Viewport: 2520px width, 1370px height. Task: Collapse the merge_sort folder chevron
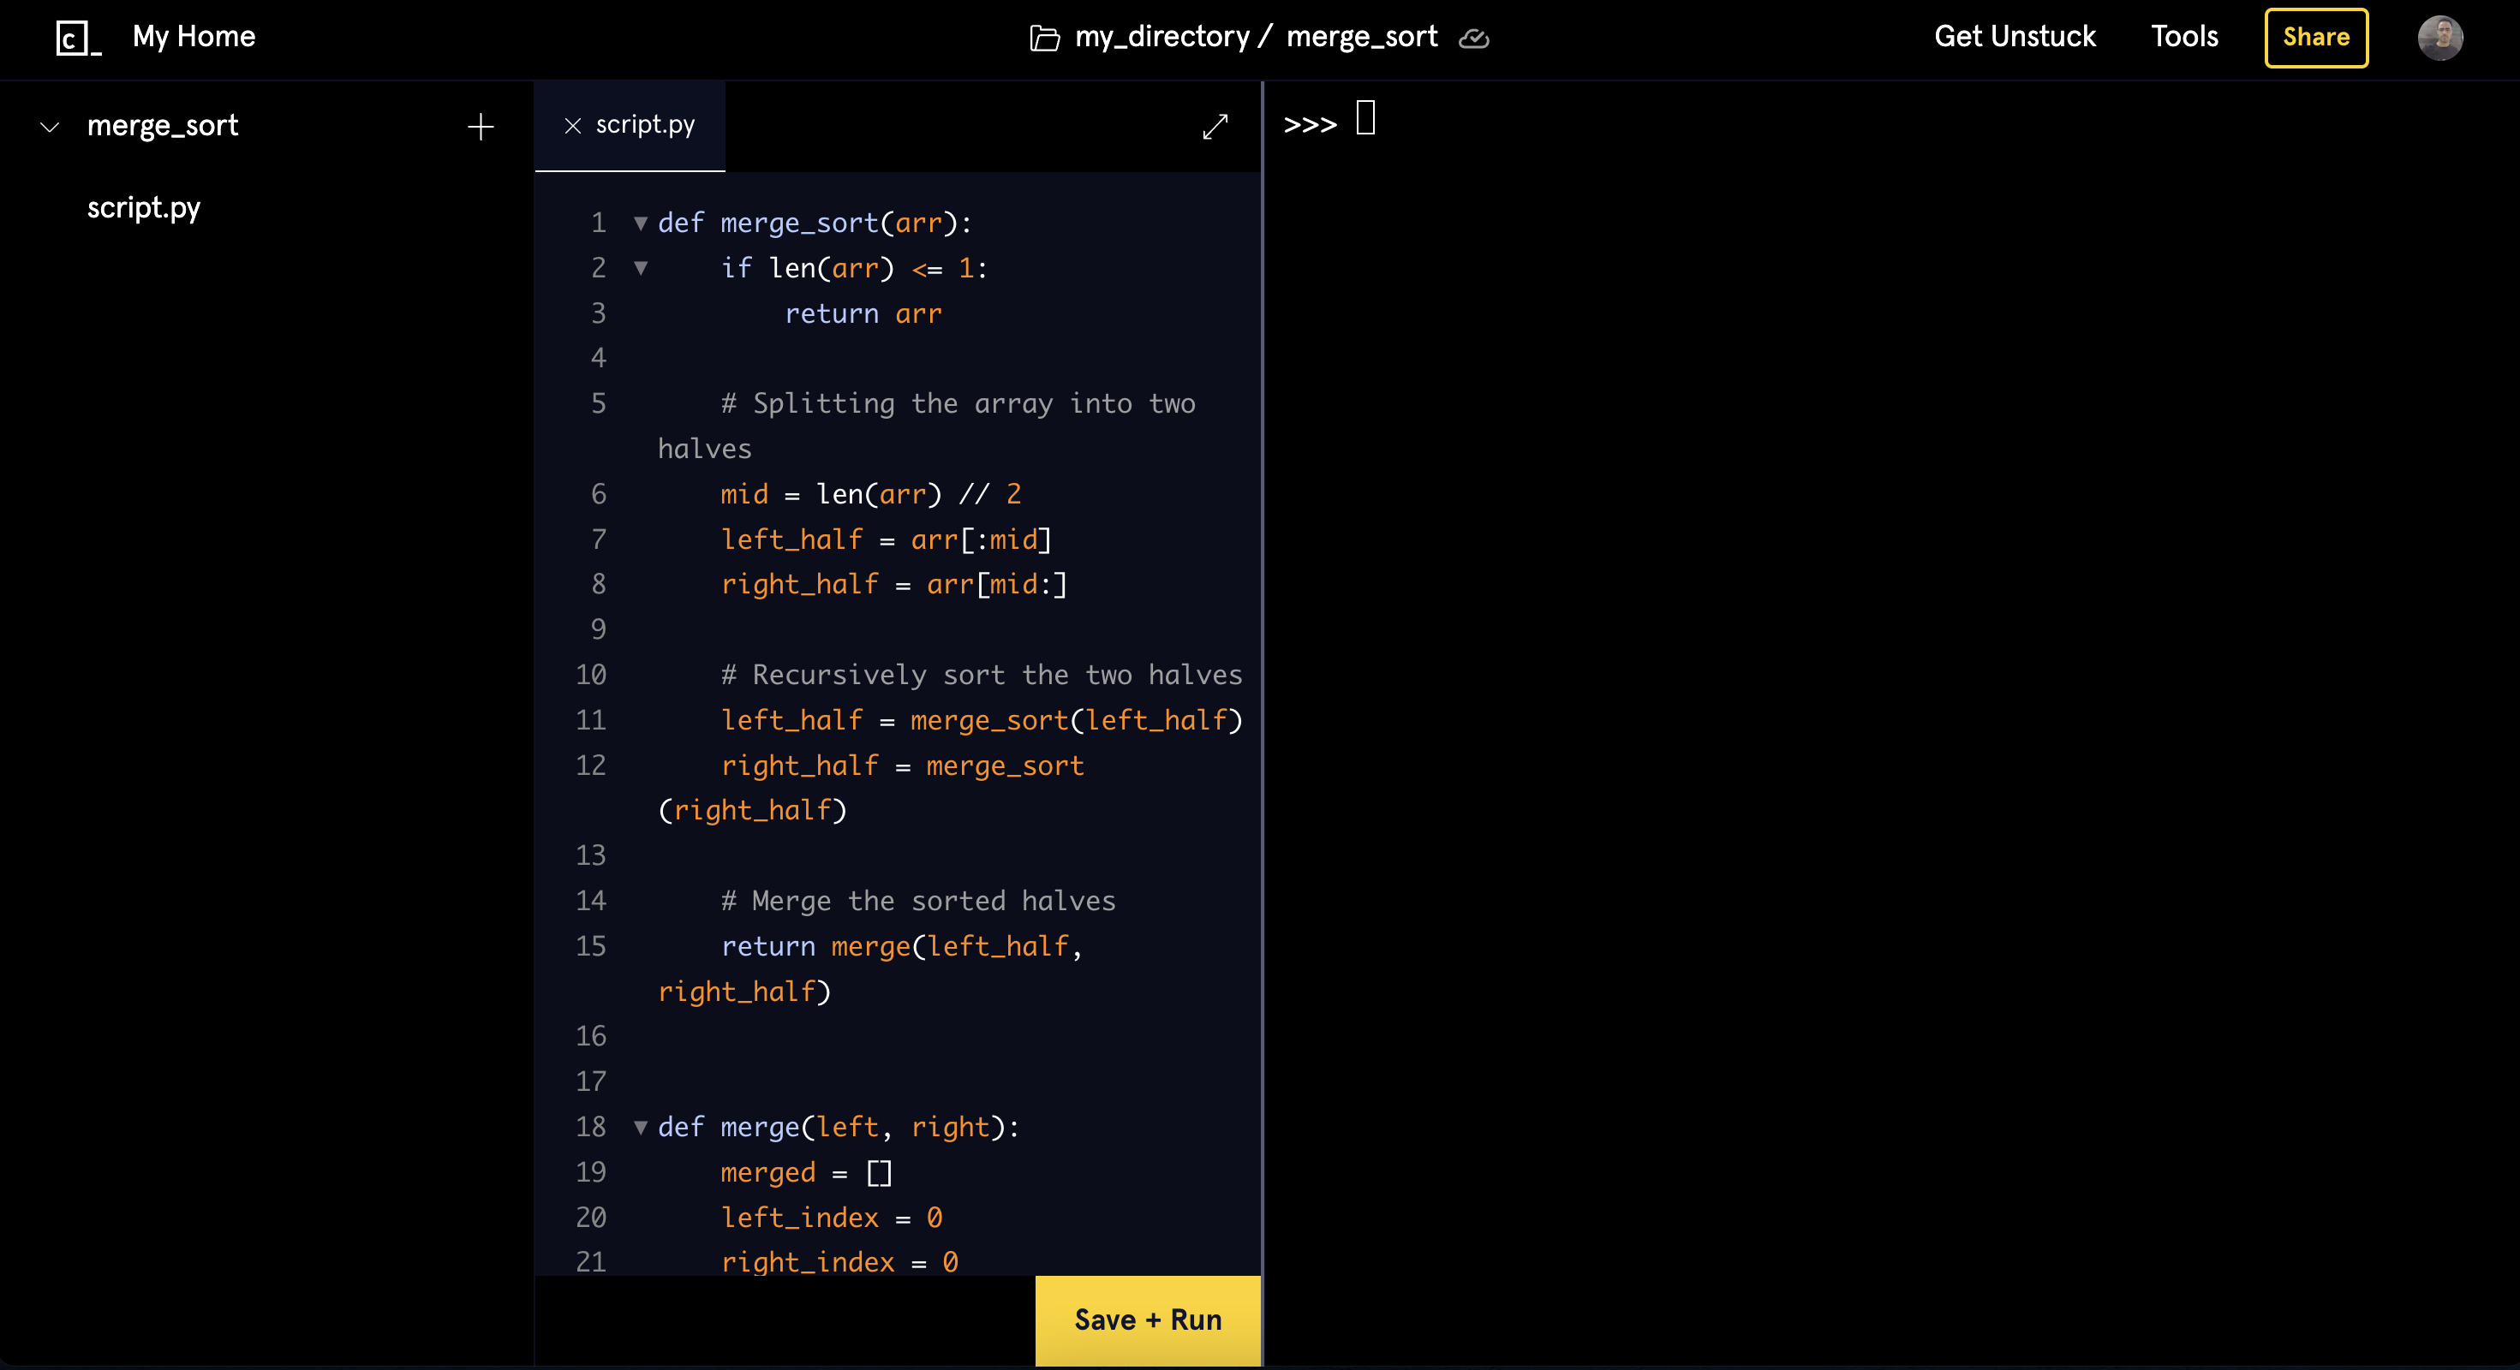(49, 127)
